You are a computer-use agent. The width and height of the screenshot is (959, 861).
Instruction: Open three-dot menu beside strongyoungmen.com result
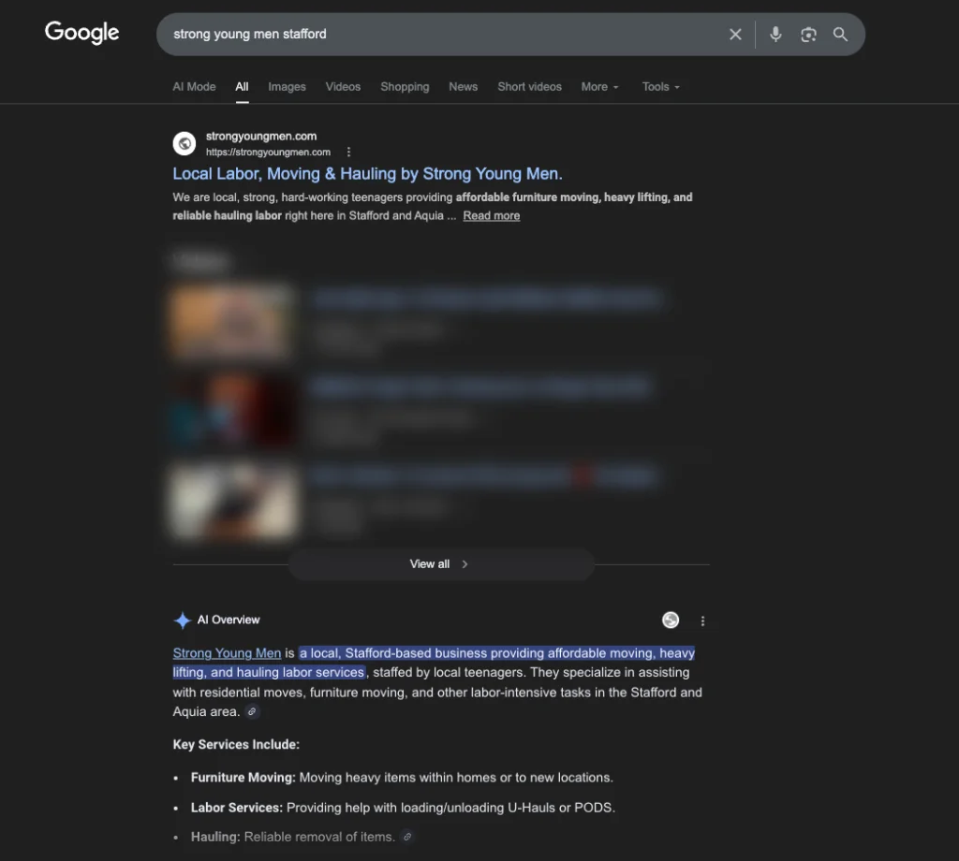(348, 152)
